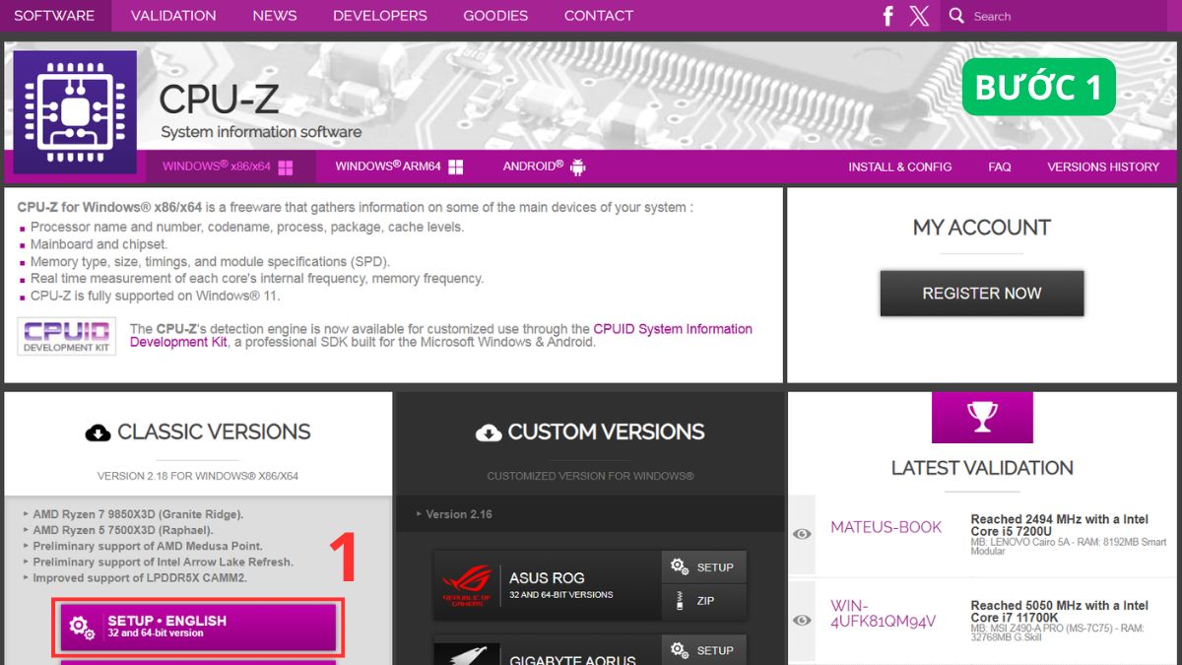Click the search magnifier icon
Viewport: 1182px width, 665px height.
point(955,16)
